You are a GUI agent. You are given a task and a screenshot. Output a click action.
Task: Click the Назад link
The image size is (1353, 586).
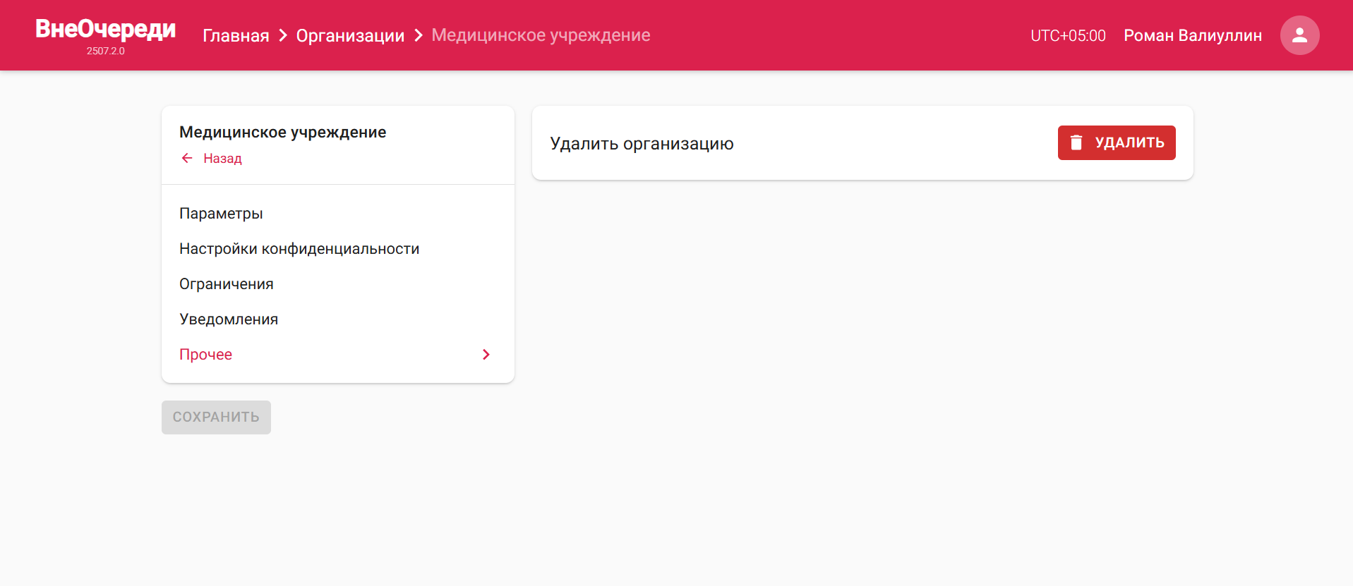point(222,158)
